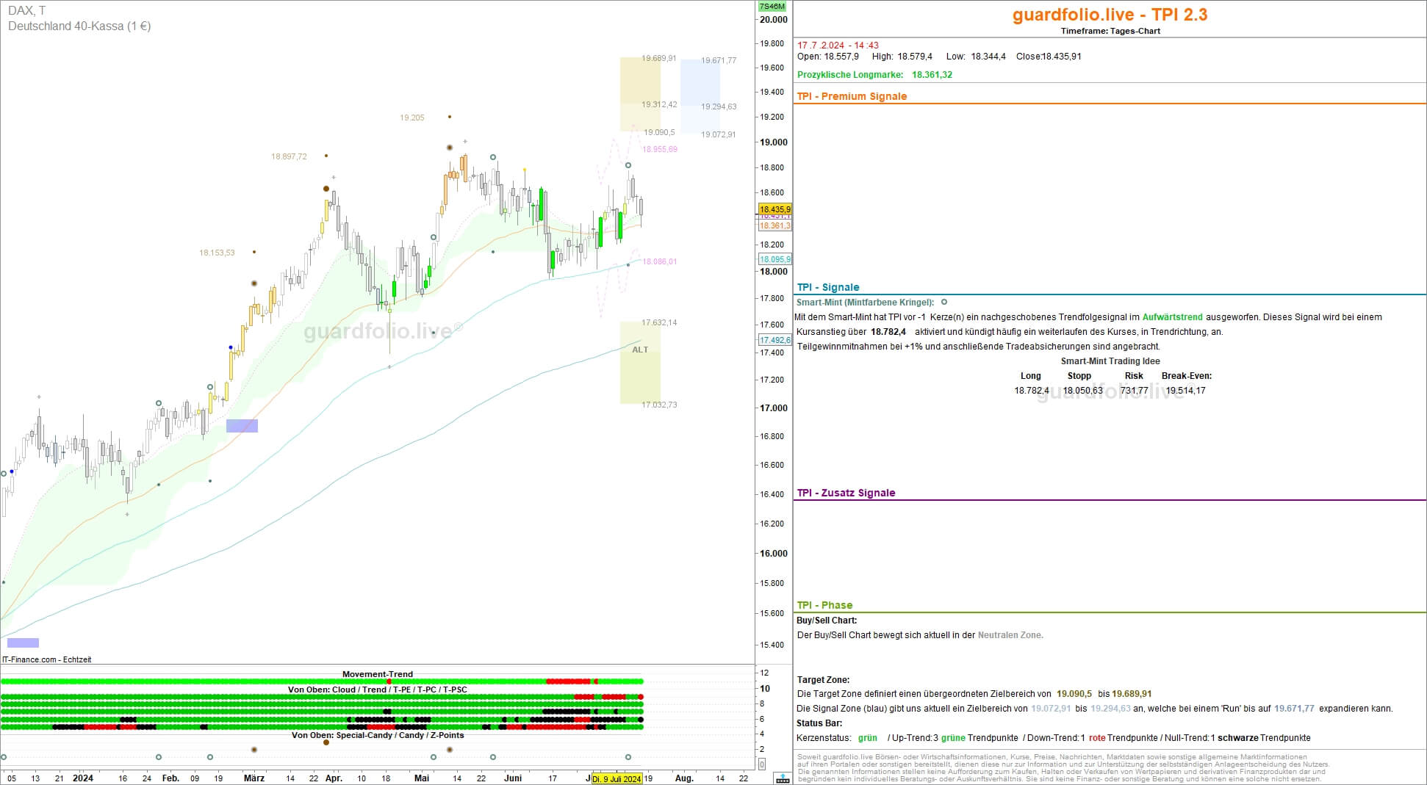Click the green 'grün' Kerzenstatus value
The width and height of the screenshot is (1427, 785).
coord(867,738)
